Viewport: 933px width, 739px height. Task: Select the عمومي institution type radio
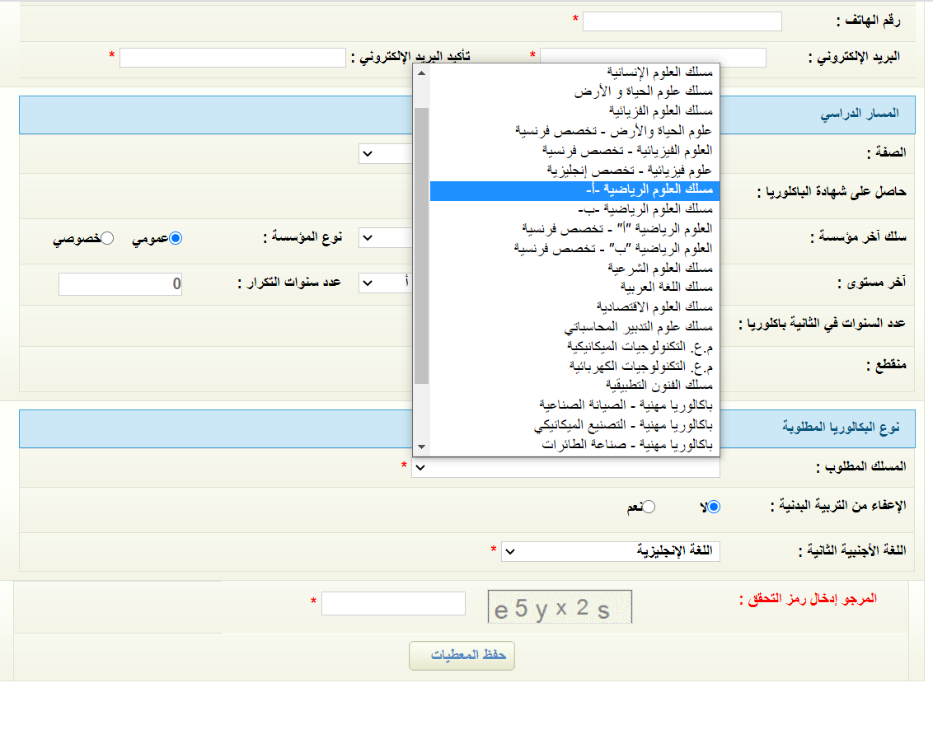coord(176,239)
